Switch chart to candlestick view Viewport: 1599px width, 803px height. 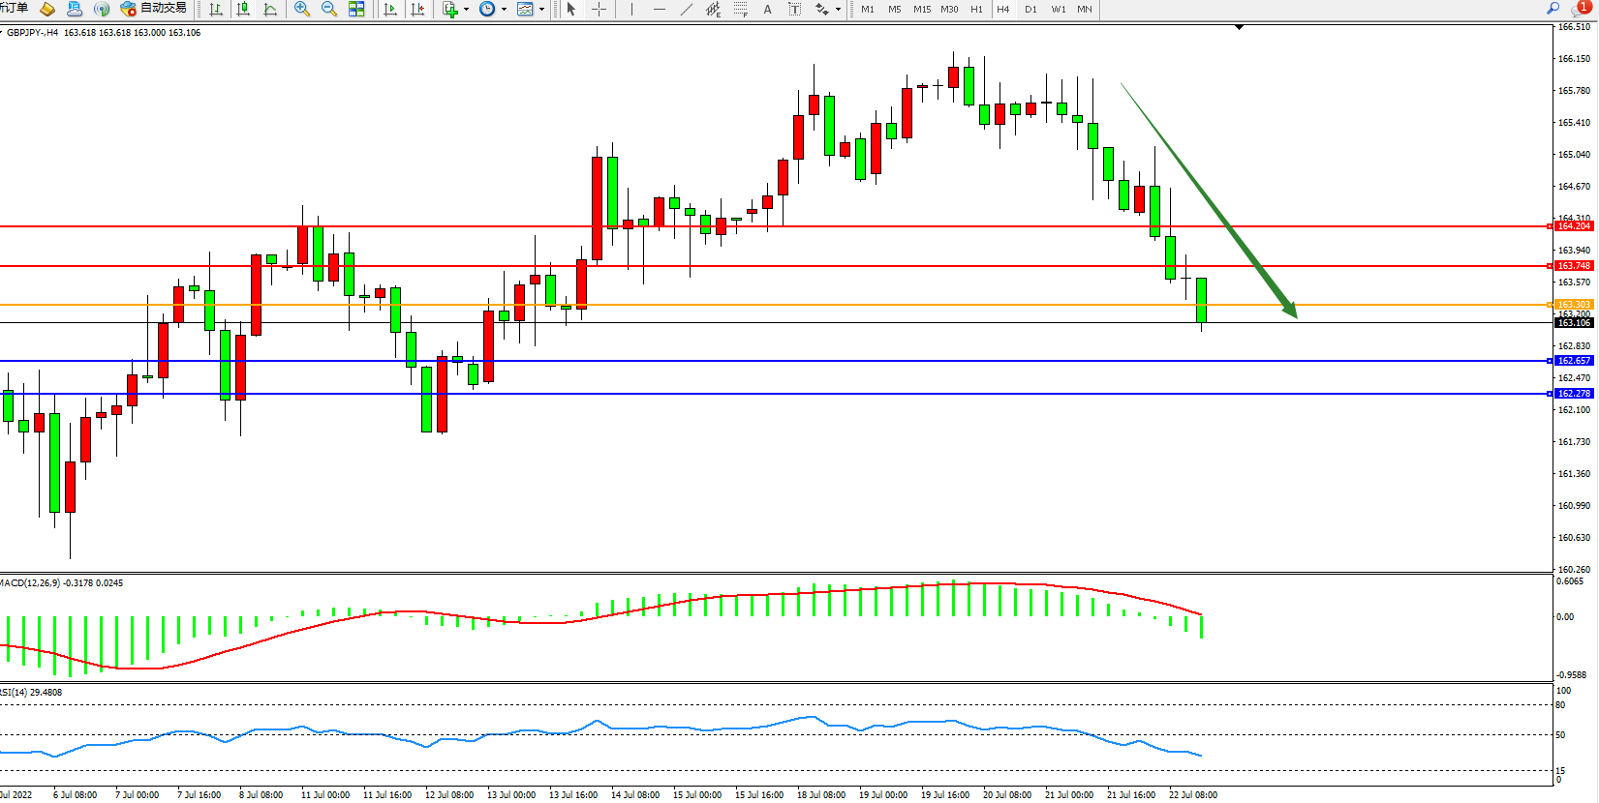(x=243, y=9)
